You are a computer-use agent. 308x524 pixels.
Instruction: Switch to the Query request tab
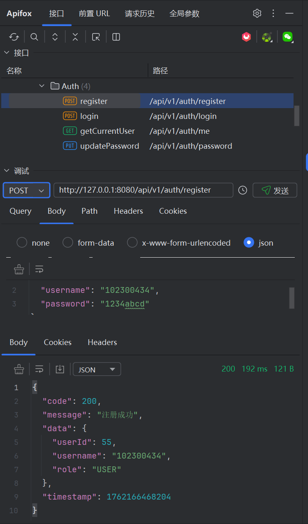(x=20, y=211)
